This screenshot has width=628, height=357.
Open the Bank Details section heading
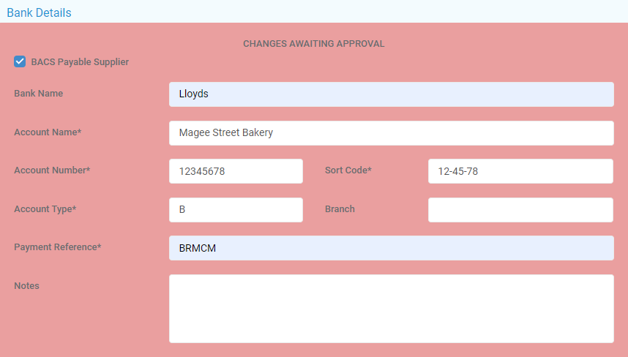click(39, 12)
